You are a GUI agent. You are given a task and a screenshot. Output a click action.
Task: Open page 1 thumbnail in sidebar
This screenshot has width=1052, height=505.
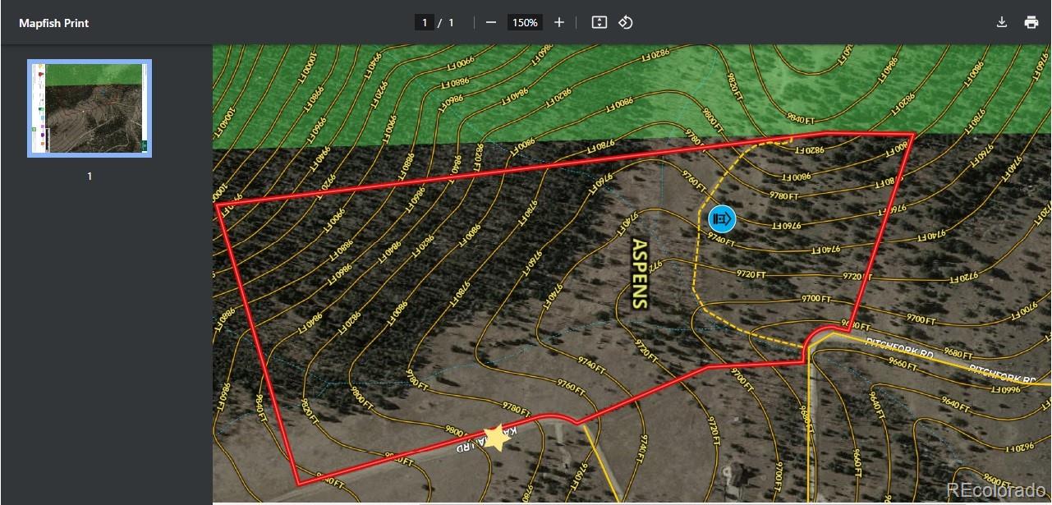[90, 108]
